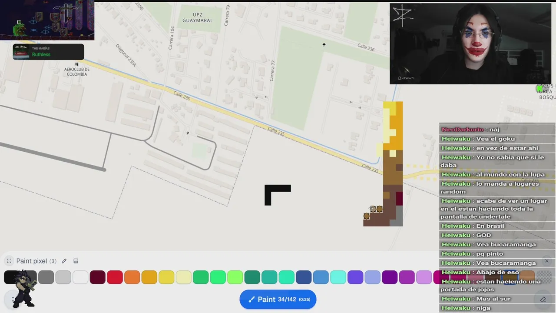
Task: Click the Paint 34/142 button
Action: click(278, 299)
